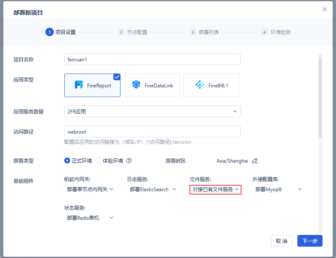Click the 访问路径 hint text about decision
Screen dimensions: 336x258
(x=128, y=142)
